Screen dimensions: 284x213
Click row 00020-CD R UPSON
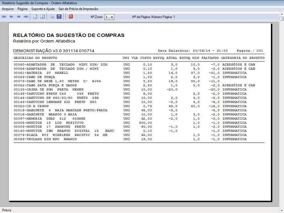pyautogui.click(x=130, y=106)
